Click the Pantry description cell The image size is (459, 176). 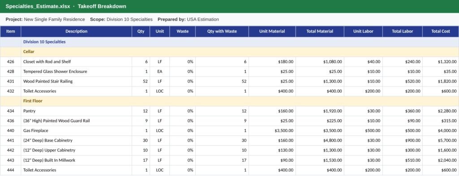coord(76,111)
